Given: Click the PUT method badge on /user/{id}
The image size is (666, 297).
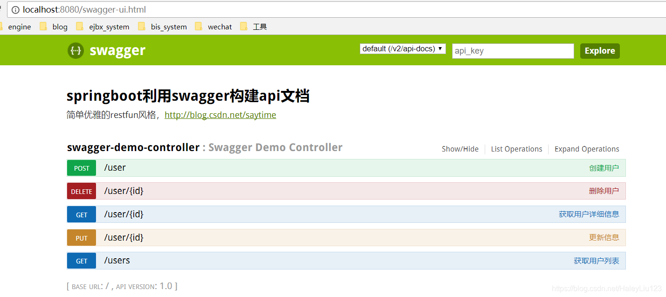Looking at the screenshot, I should click(x=81, y=237).
